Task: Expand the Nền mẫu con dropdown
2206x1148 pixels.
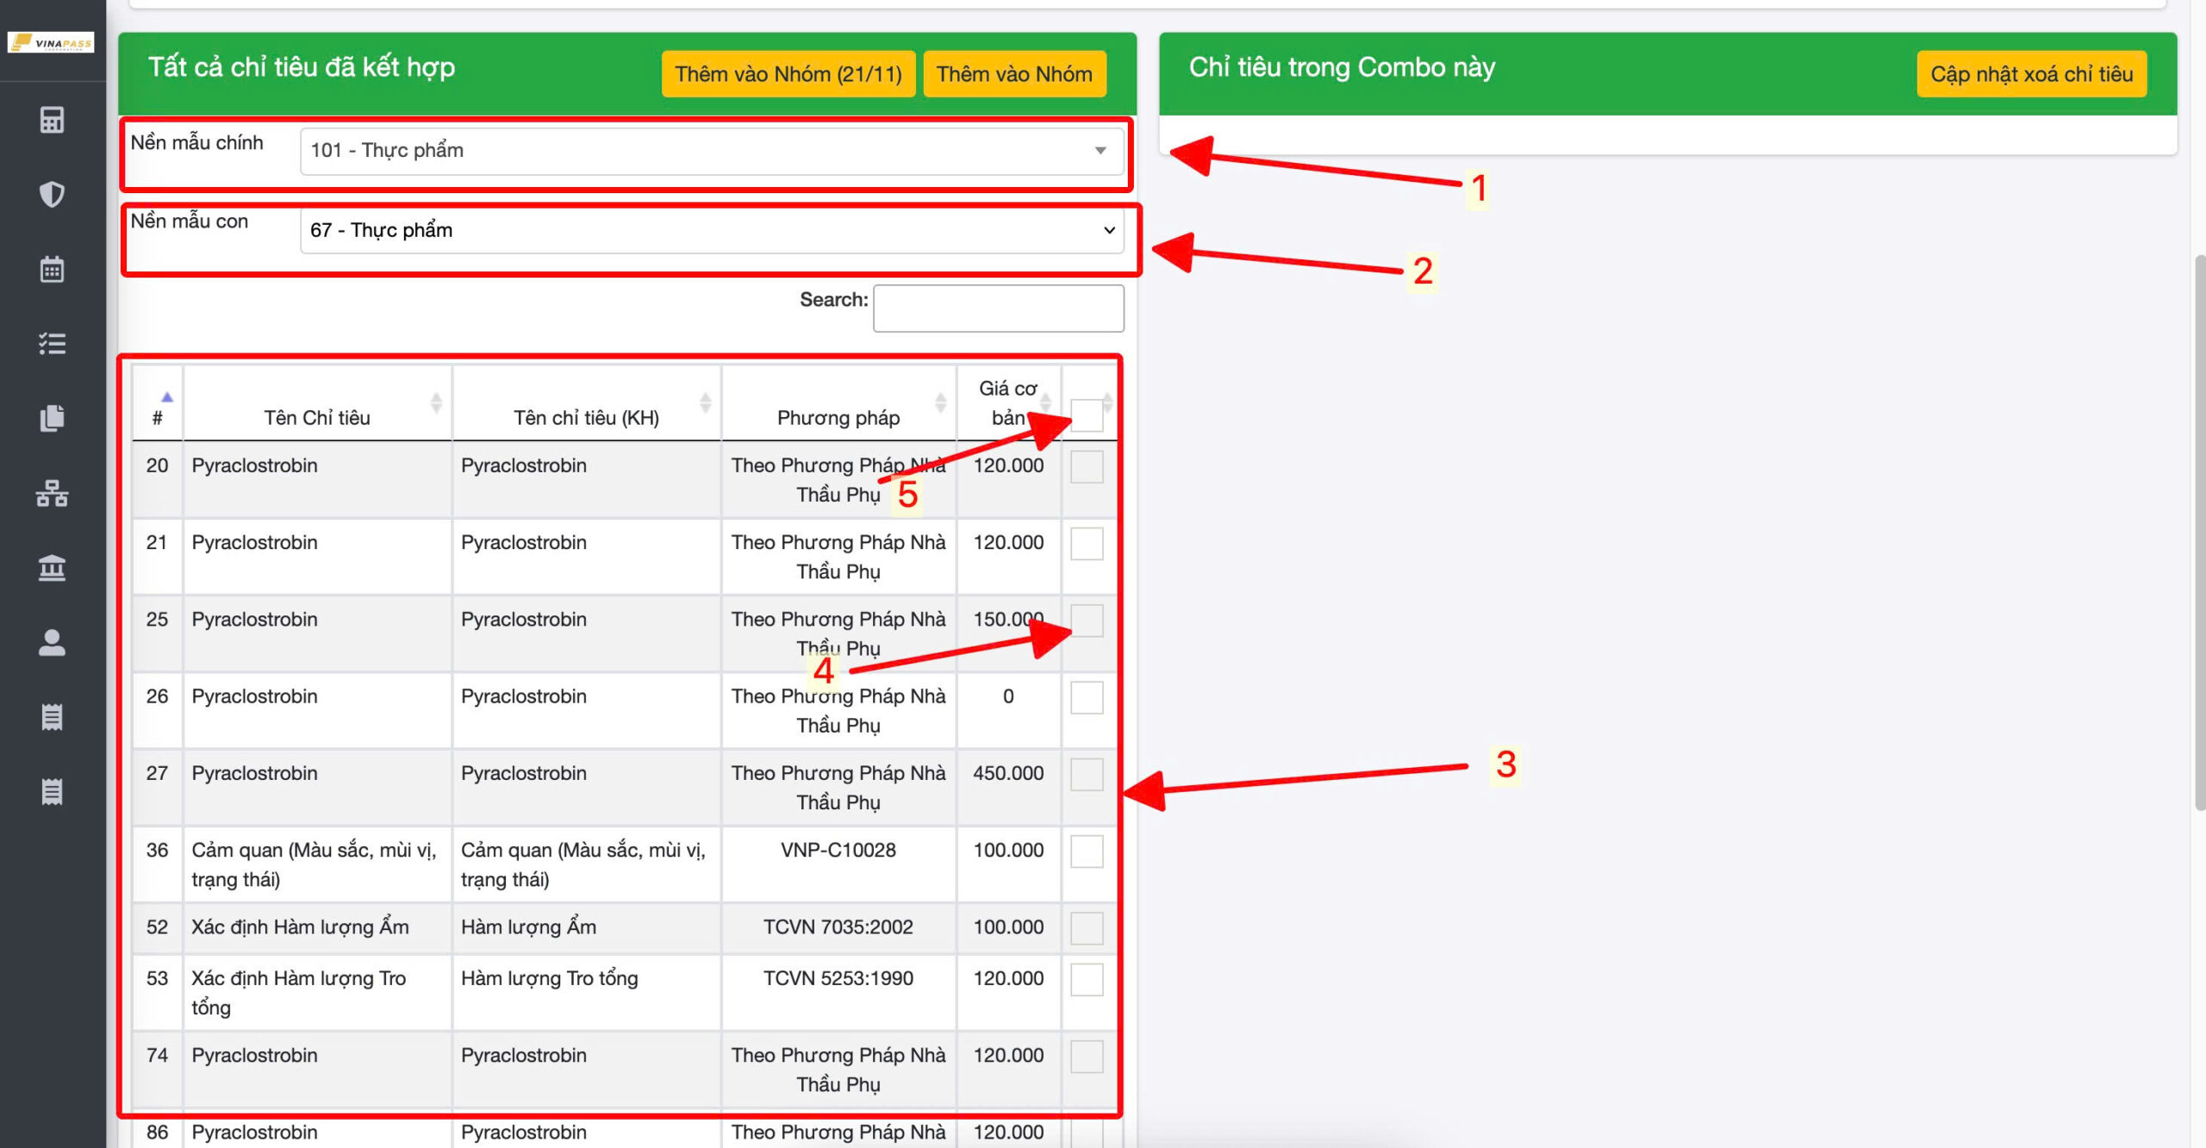Action: tap(711, 230)
